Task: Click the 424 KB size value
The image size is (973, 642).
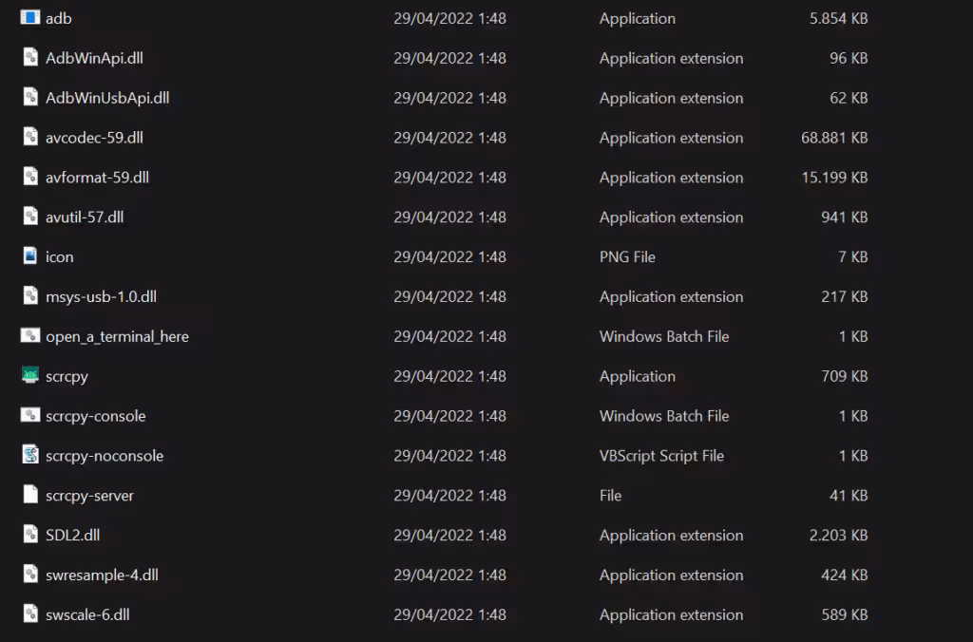Action: coord(845,575)
